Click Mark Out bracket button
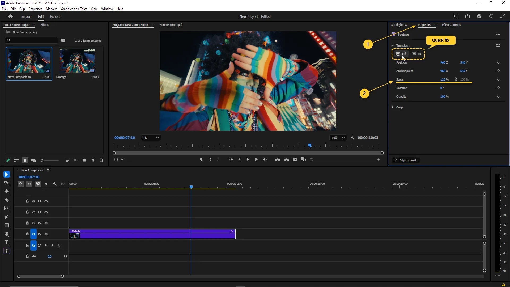Viewport: 510px width, 287px height. click(x=218, y=159)
